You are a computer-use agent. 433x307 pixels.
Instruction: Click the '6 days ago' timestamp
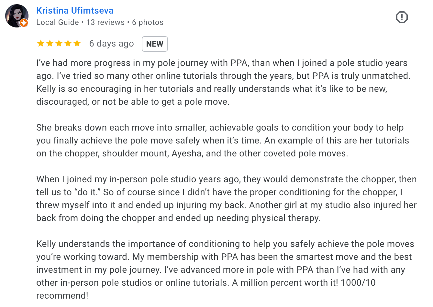(111, 44)
